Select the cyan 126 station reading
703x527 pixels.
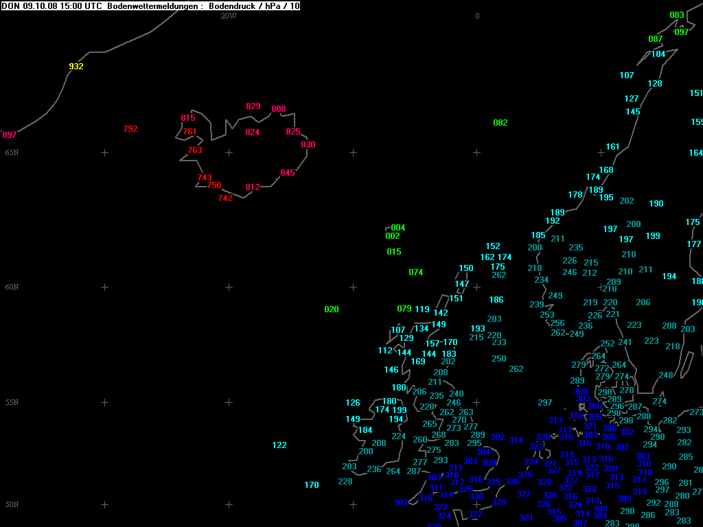pos(353,403)
